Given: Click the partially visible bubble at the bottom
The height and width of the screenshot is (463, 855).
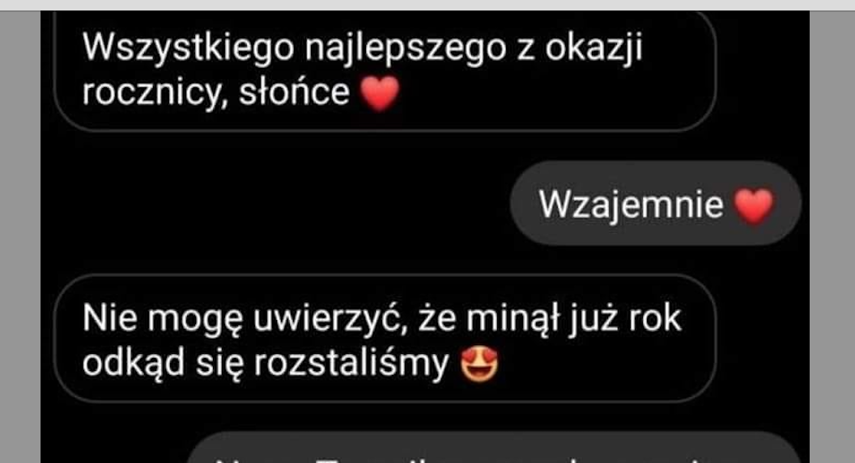Looking at the screenshot, I should click(496, 448).
